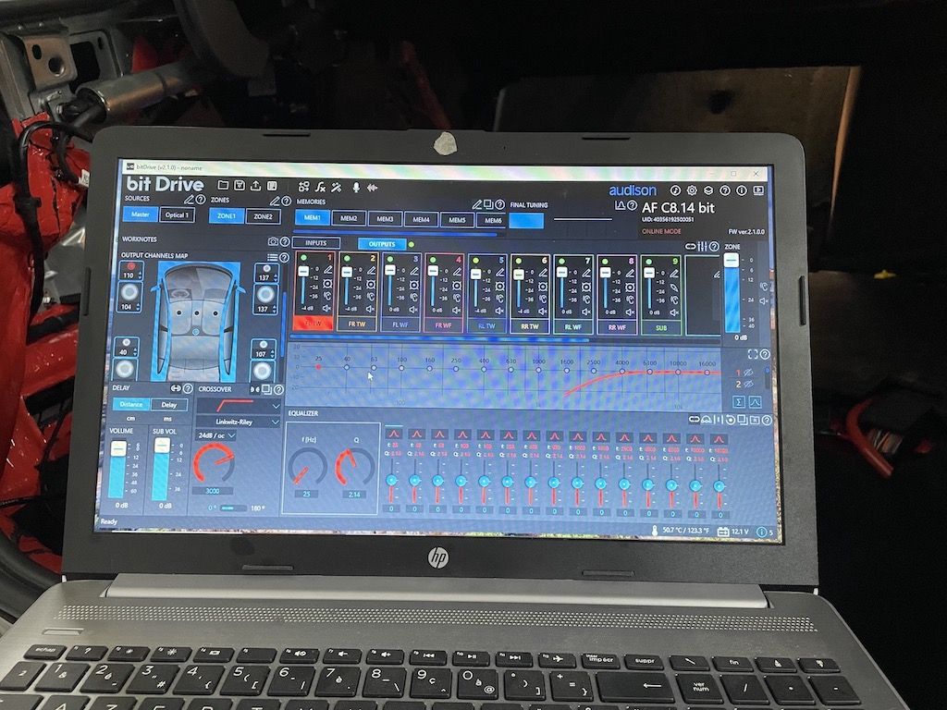Open the 24dB/oc slope dropdown
The image size is (947, 710).
pyautogui.click(x=215, y=435)
